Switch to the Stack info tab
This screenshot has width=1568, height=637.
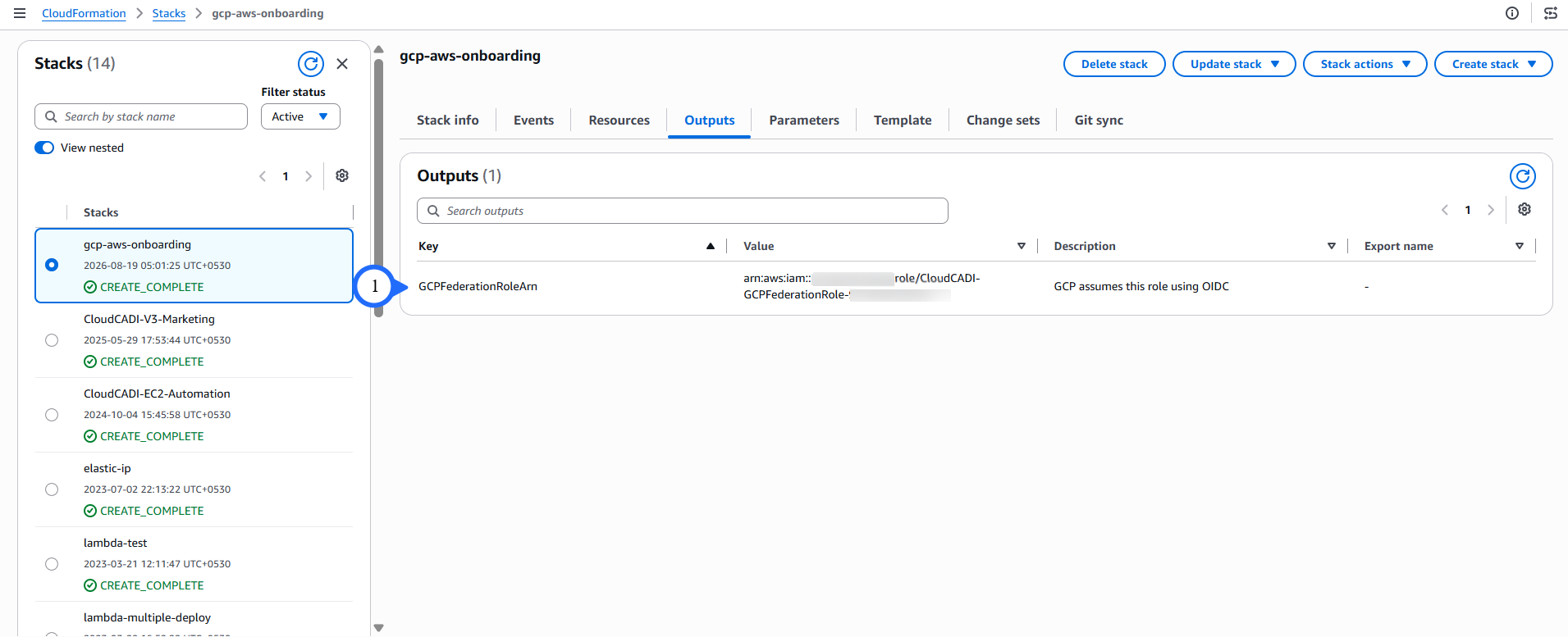click(448, 121)
